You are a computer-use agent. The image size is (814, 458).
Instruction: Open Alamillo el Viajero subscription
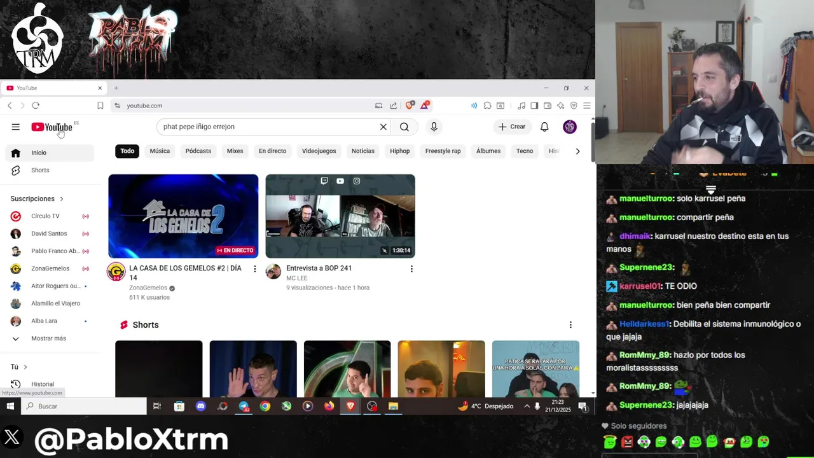pos(50,303)
